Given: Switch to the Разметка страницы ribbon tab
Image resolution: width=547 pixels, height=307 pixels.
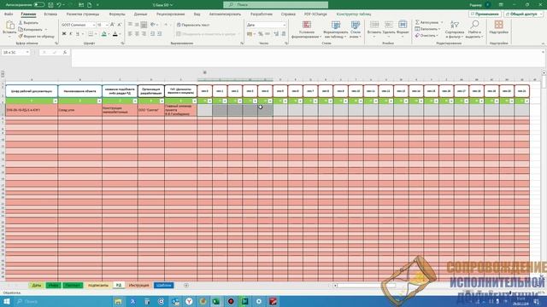Looking at the screenshot, I should tap(83, 14).
